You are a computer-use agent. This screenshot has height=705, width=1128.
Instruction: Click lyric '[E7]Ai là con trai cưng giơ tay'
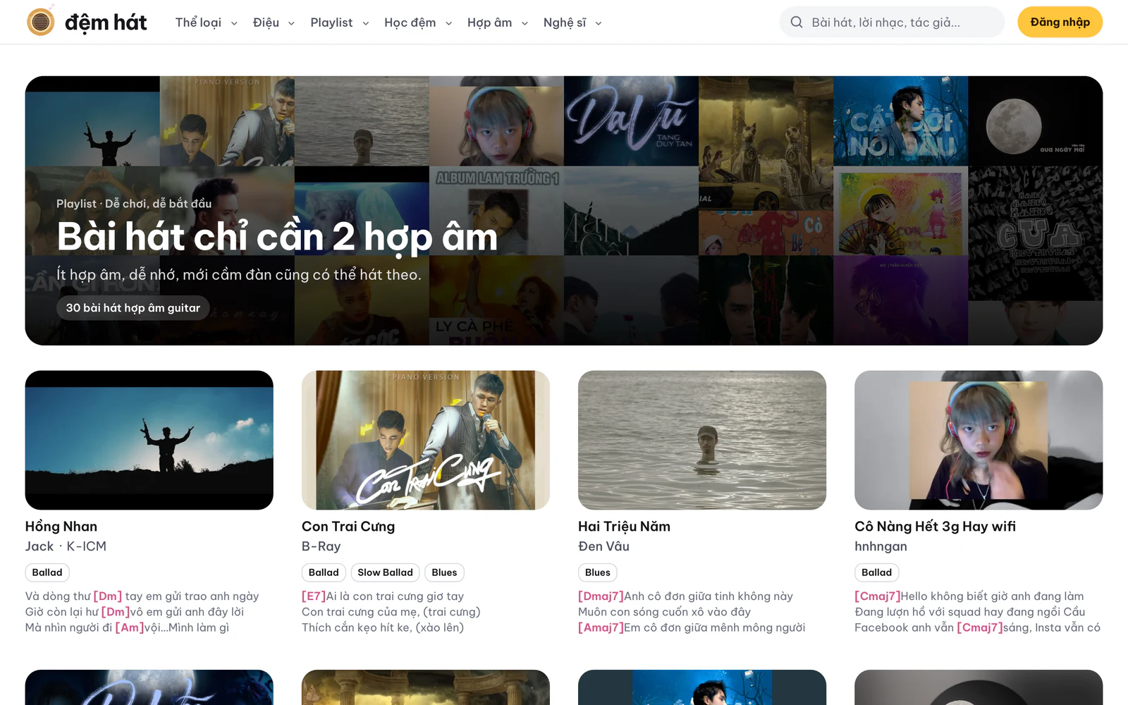point(383,596)
